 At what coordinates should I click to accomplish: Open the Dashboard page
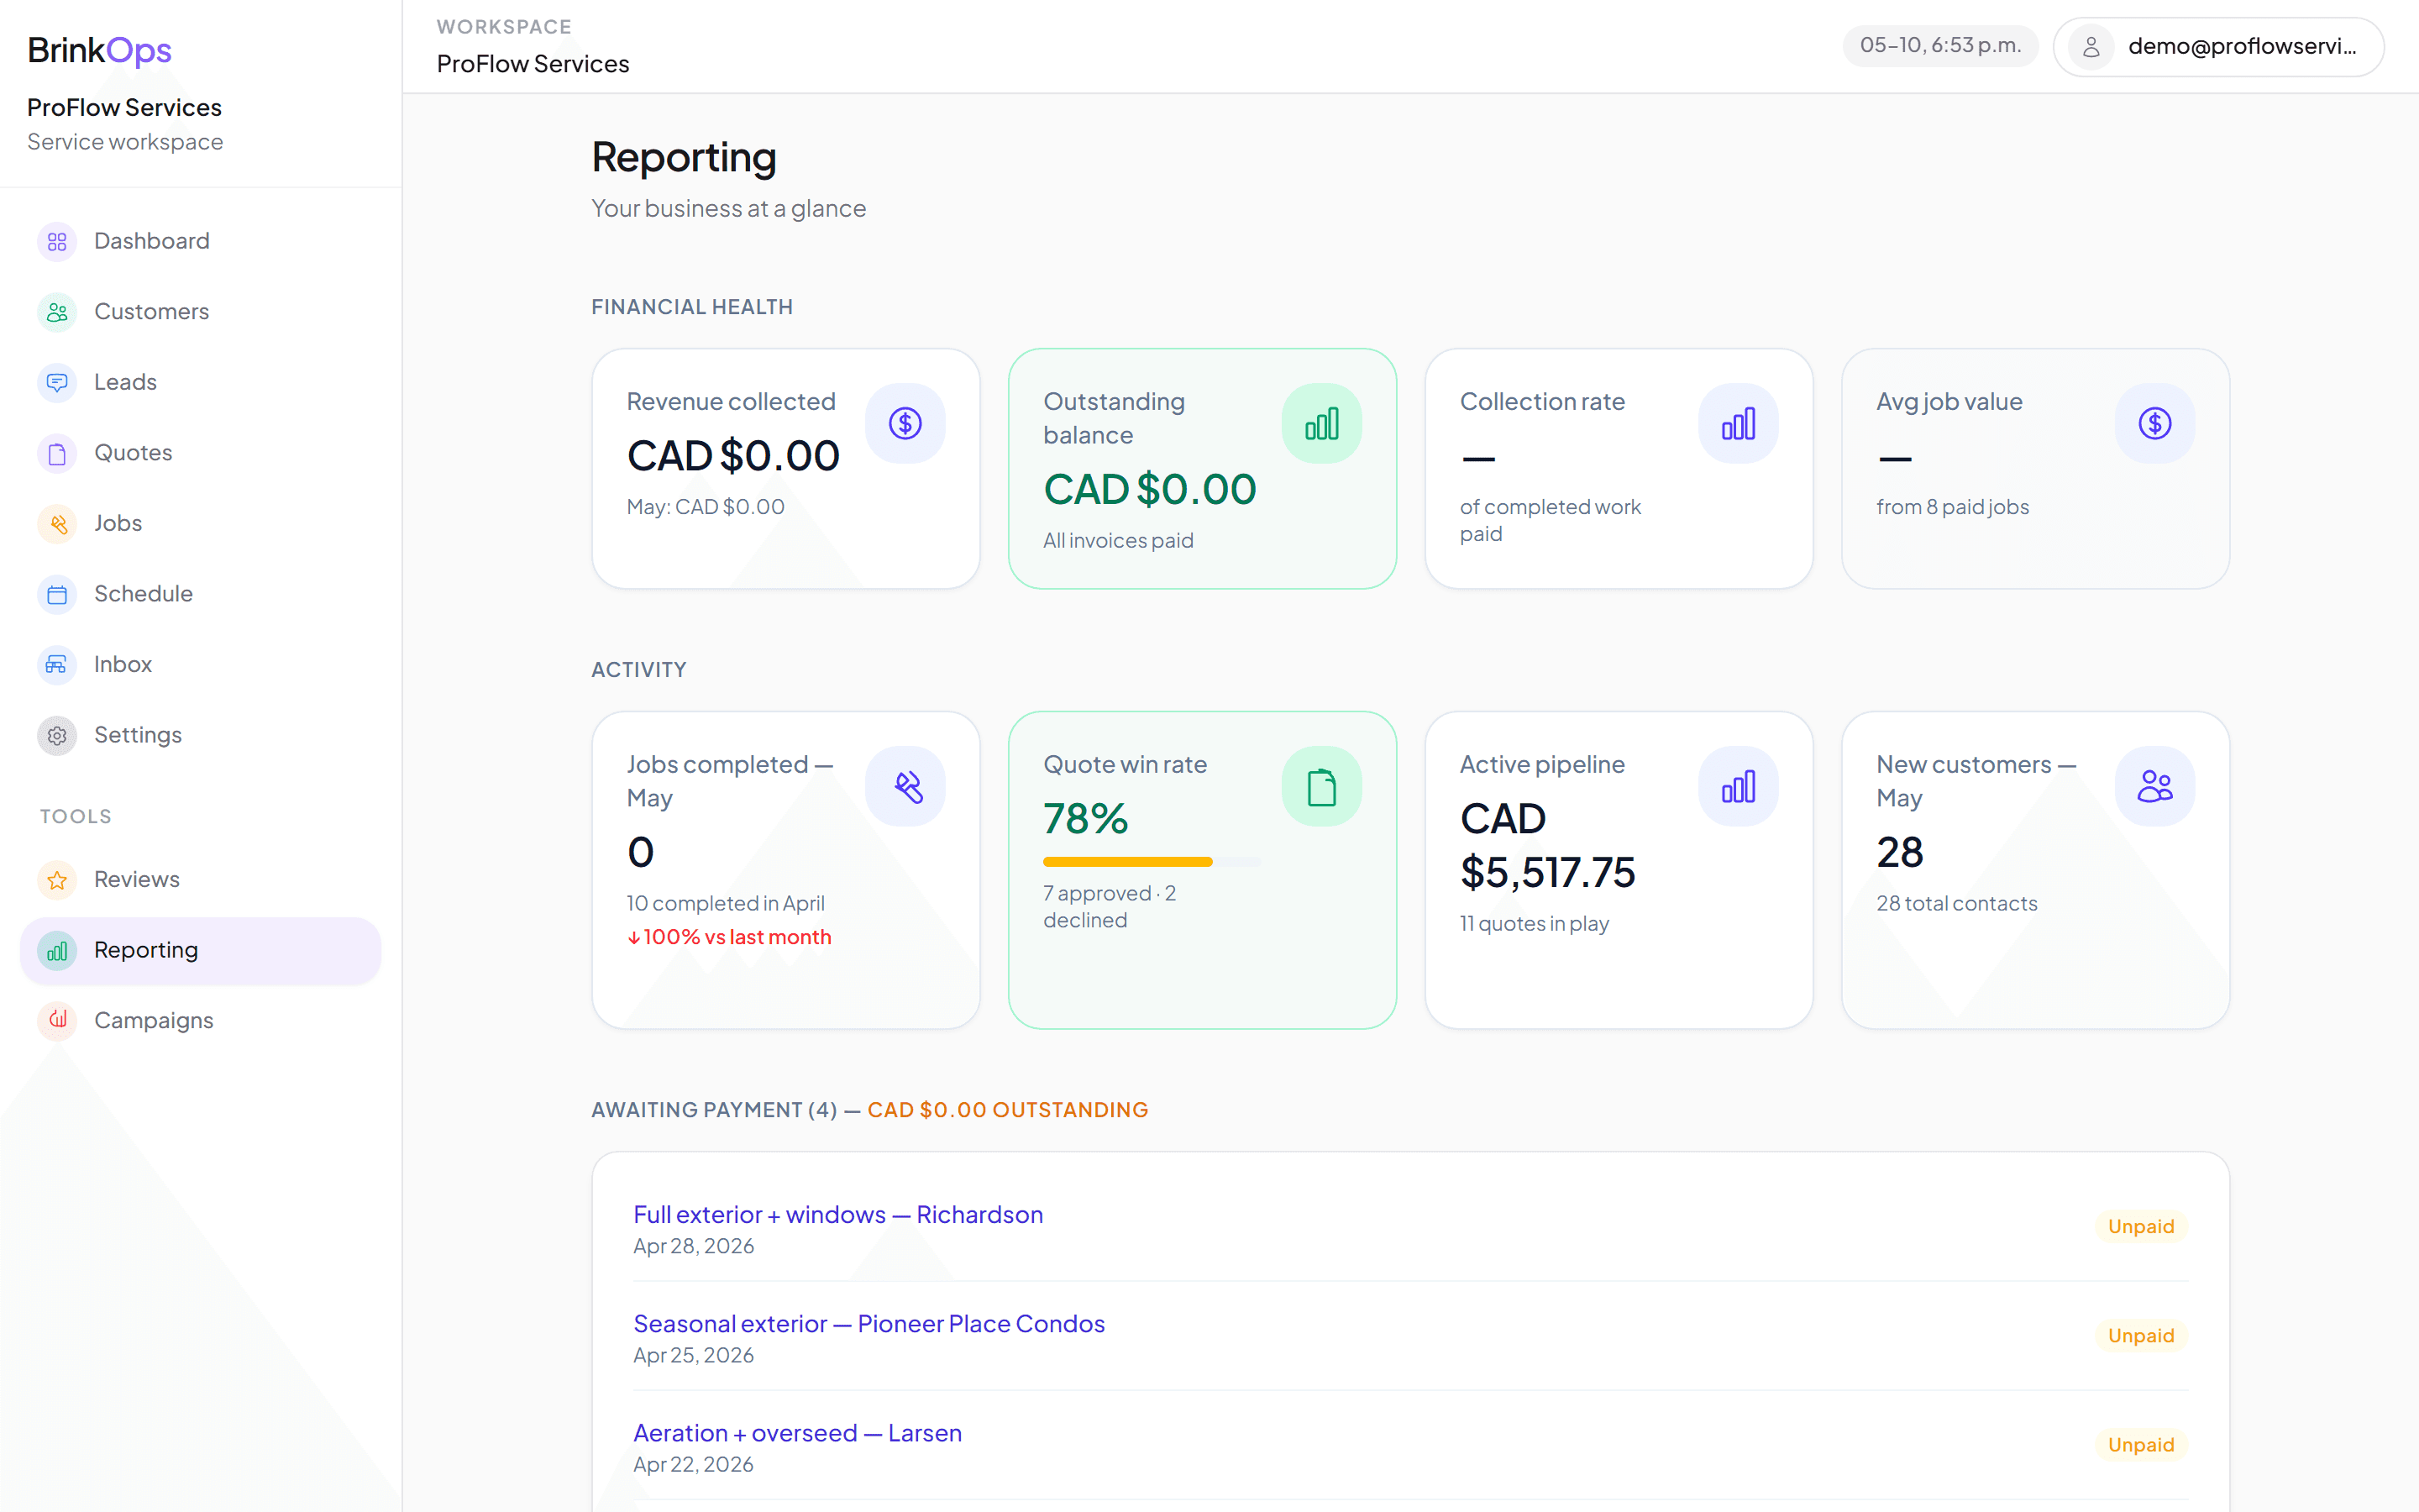200,241
